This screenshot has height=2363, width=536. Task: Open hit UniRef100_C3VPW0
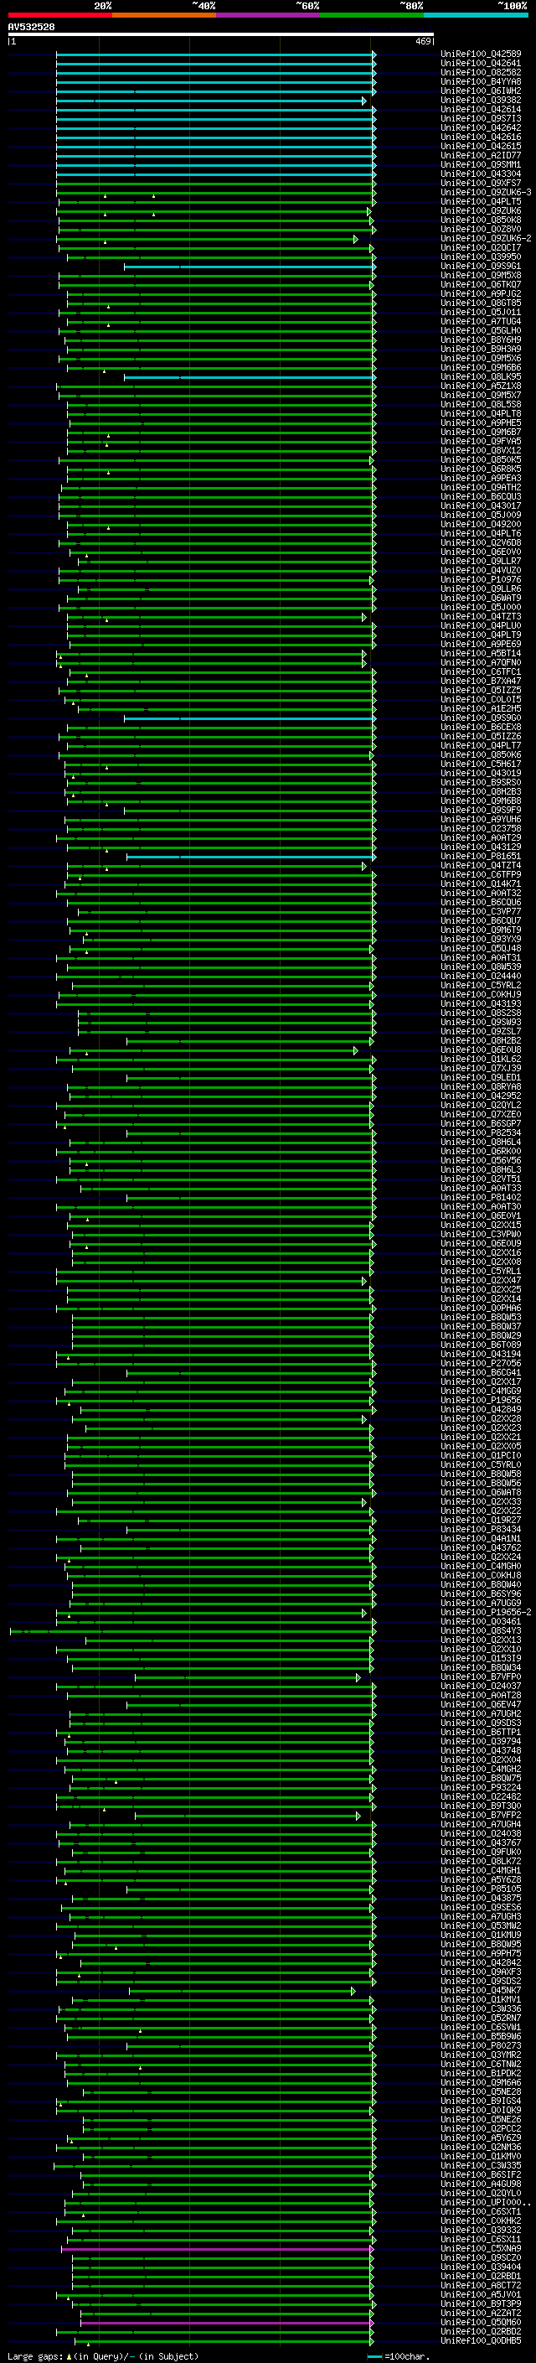point(481,1234)
